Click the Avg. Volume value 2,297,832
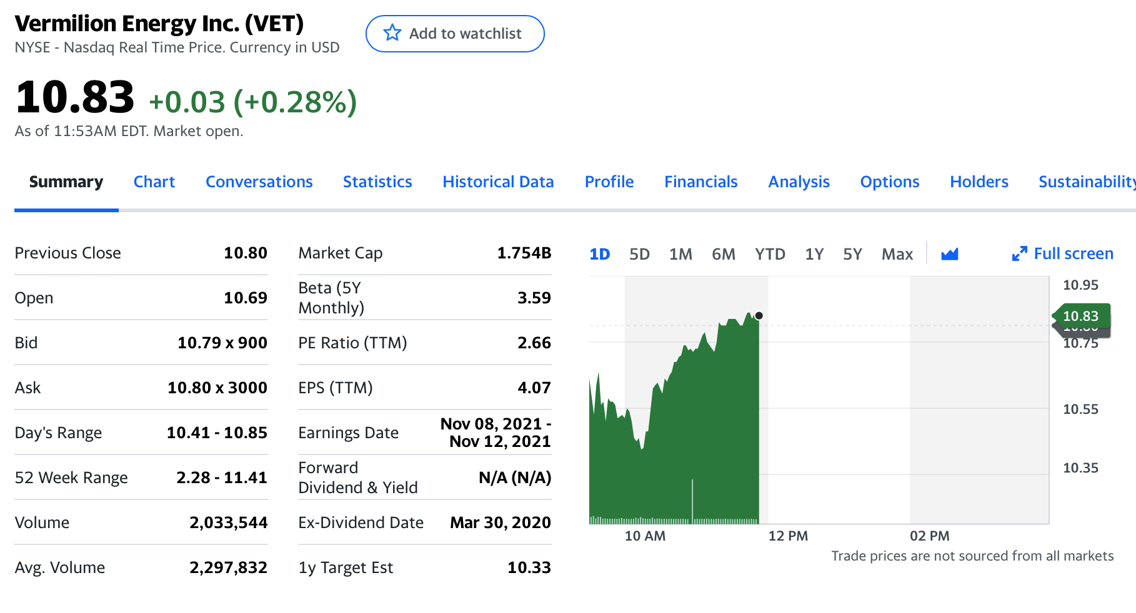Screen dimensions: 1136x613 pyautogui.click(x=229, y=567)
